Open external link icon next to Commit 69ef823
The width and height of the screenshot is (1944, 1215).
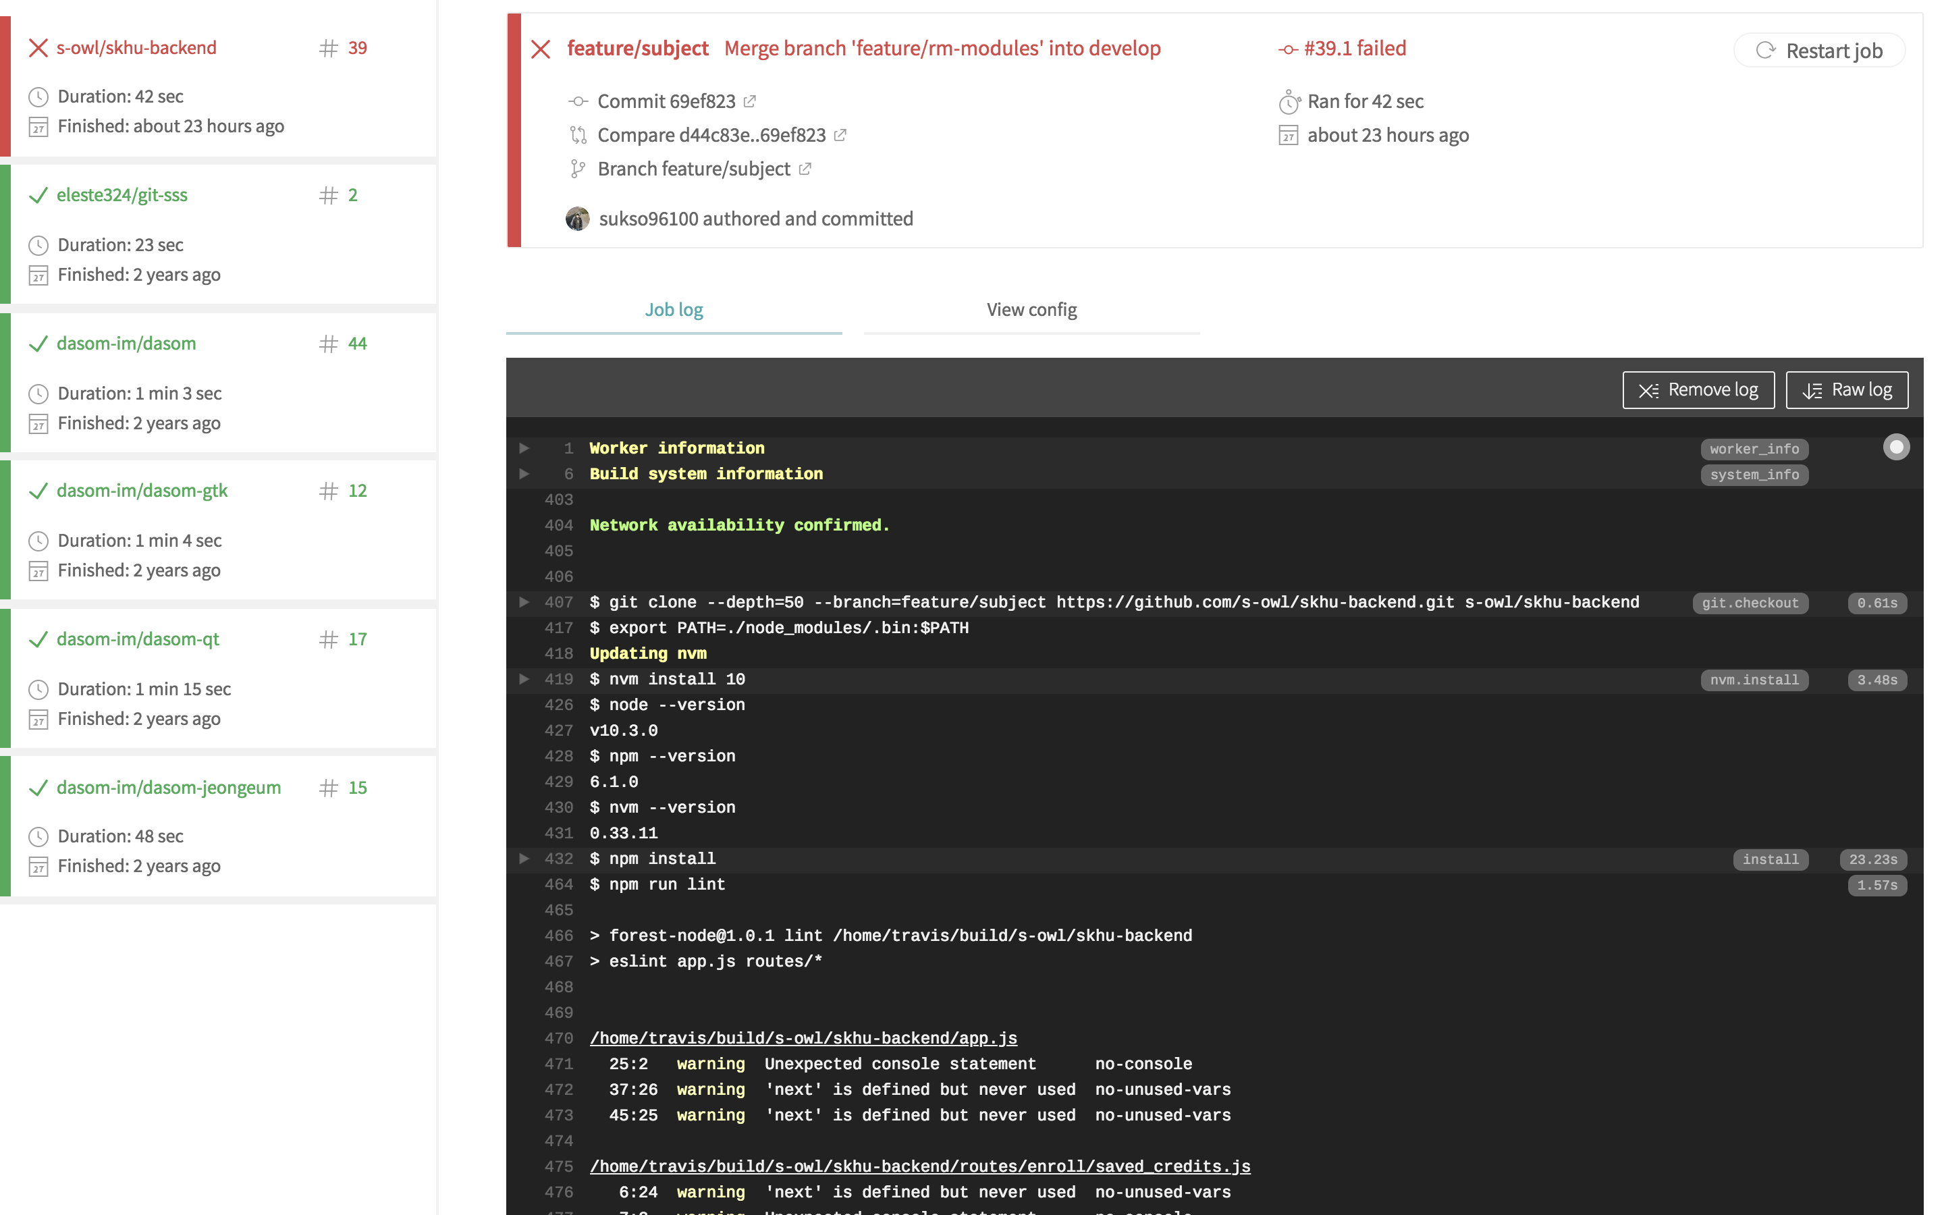coord(749,101)
